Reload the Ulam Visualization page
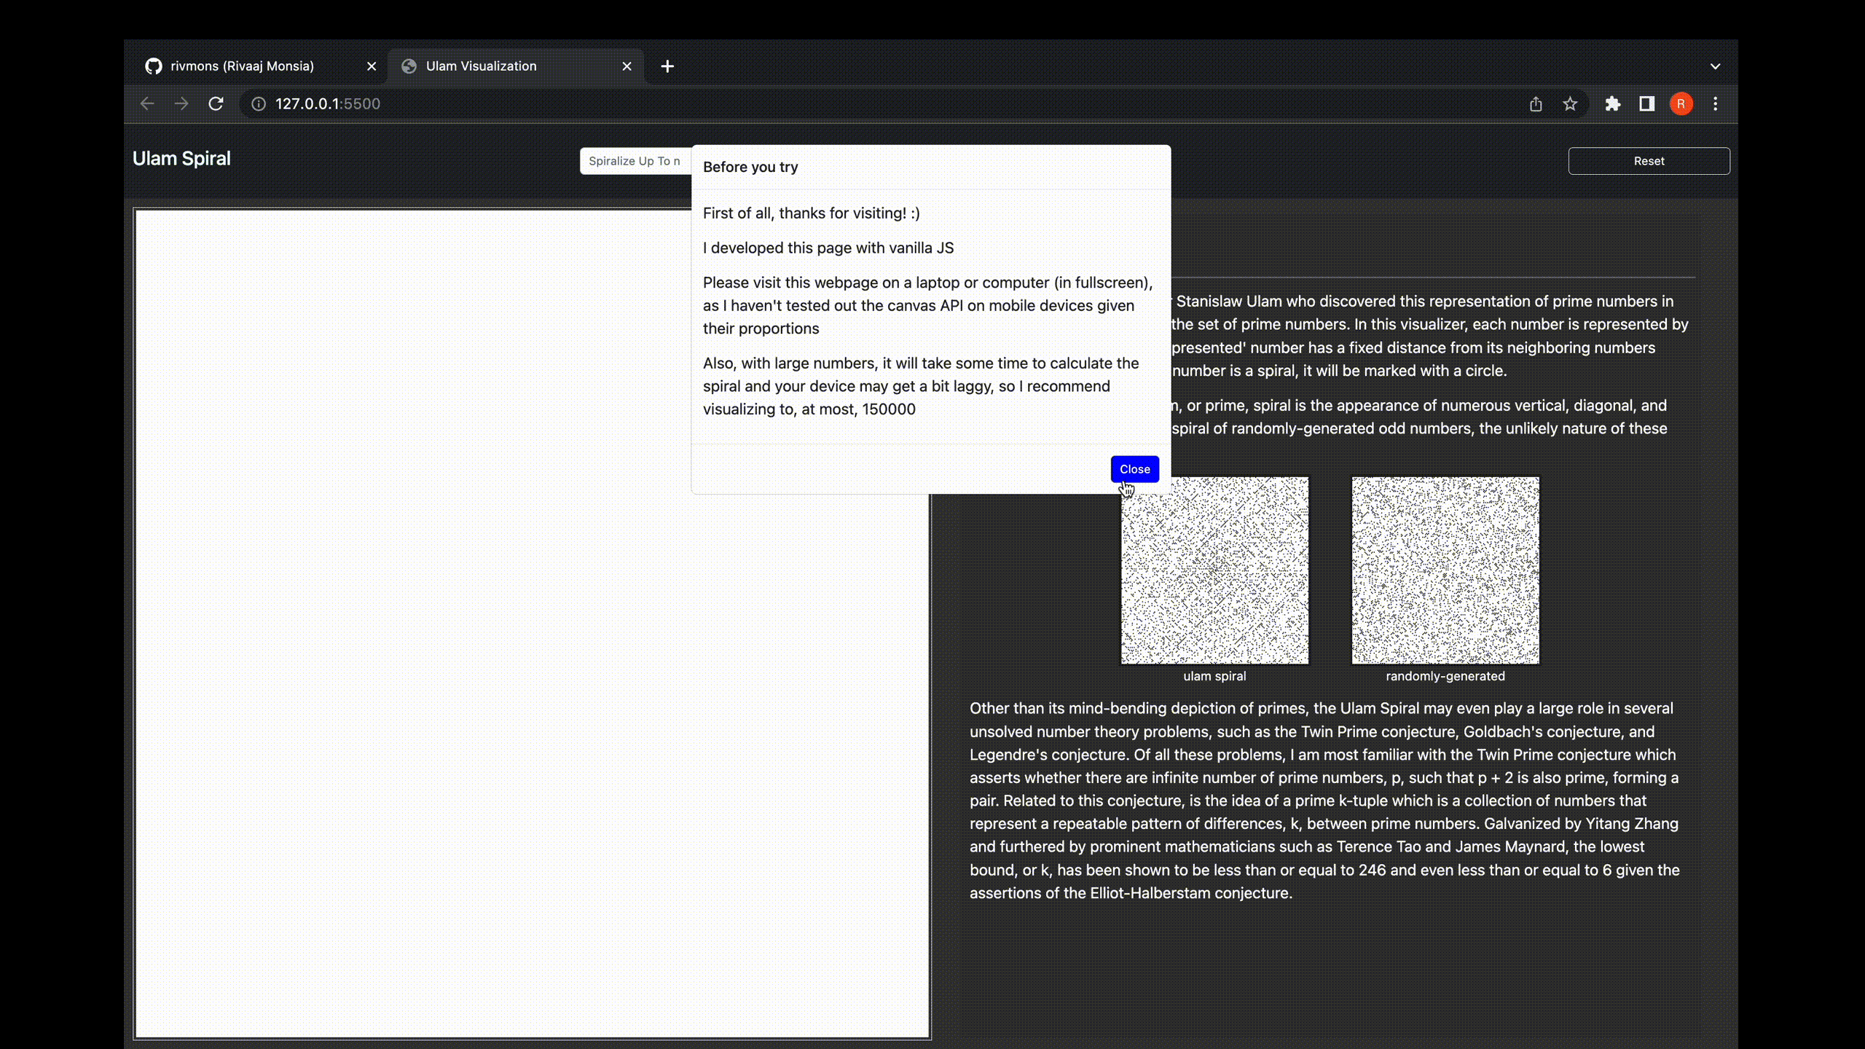The image size is (1865, 1049). 216,103
